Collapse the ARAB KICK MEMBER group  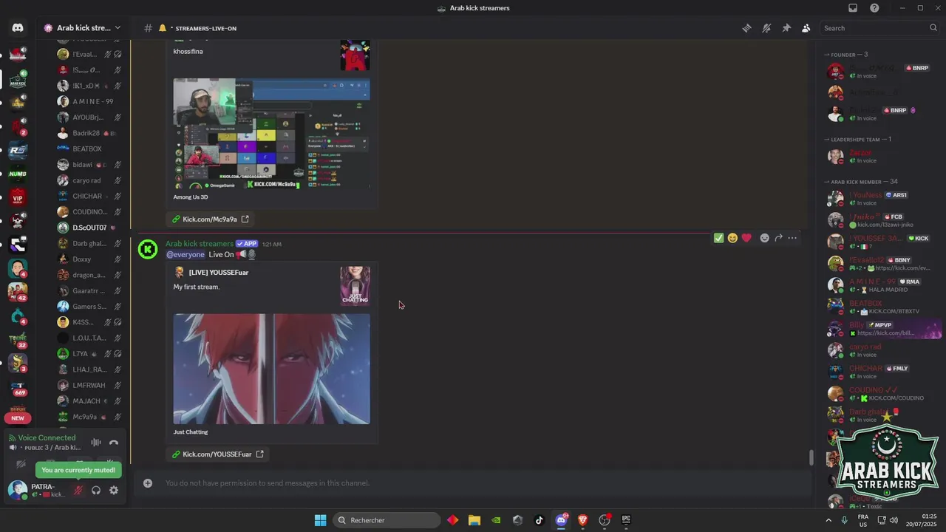point(861,182)
